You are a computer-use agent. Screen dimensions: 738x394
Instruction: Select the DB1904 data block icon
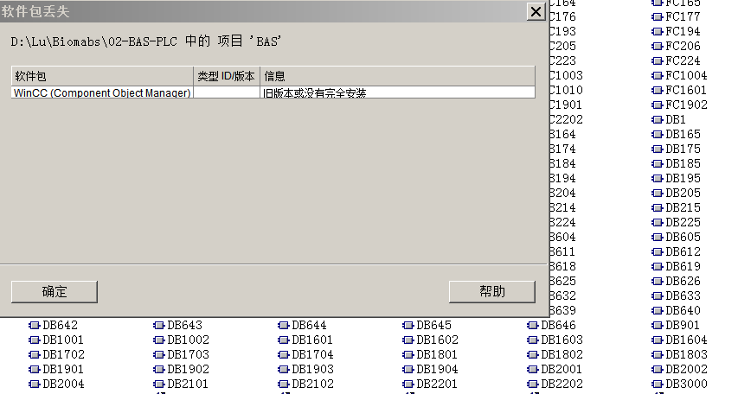408,369
